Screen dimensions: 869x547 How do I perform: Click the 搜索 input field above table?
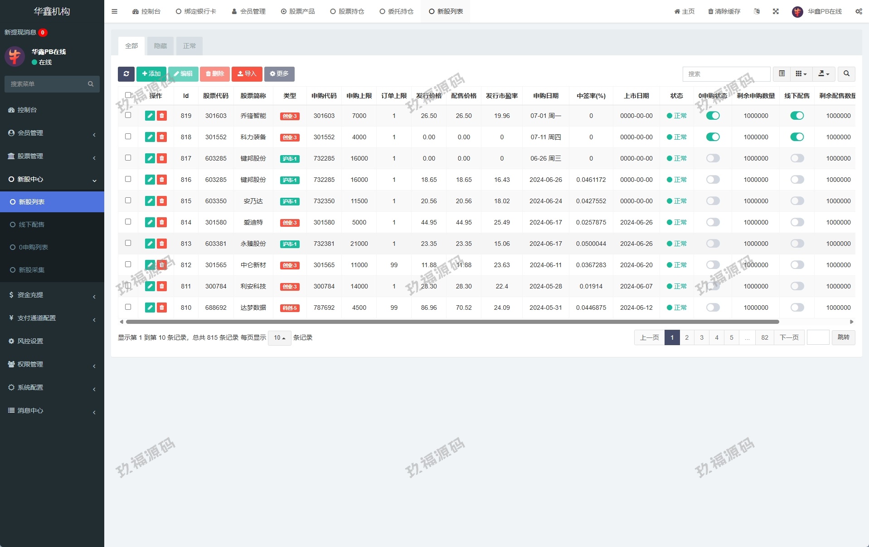point(726,74)
